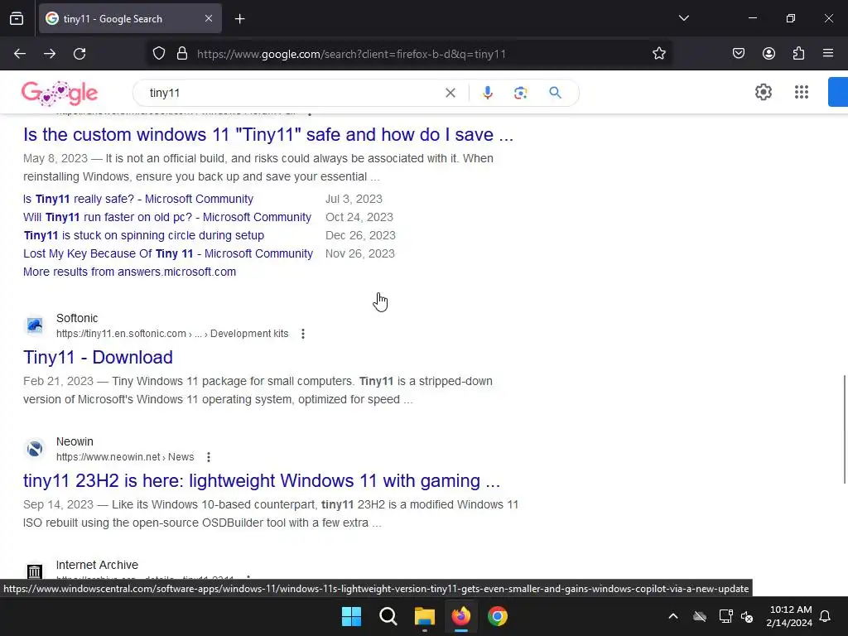Open 'Is Tiny11 really safe?' link
Viewport: 848px width, 636px height.
tap(138, 199)
